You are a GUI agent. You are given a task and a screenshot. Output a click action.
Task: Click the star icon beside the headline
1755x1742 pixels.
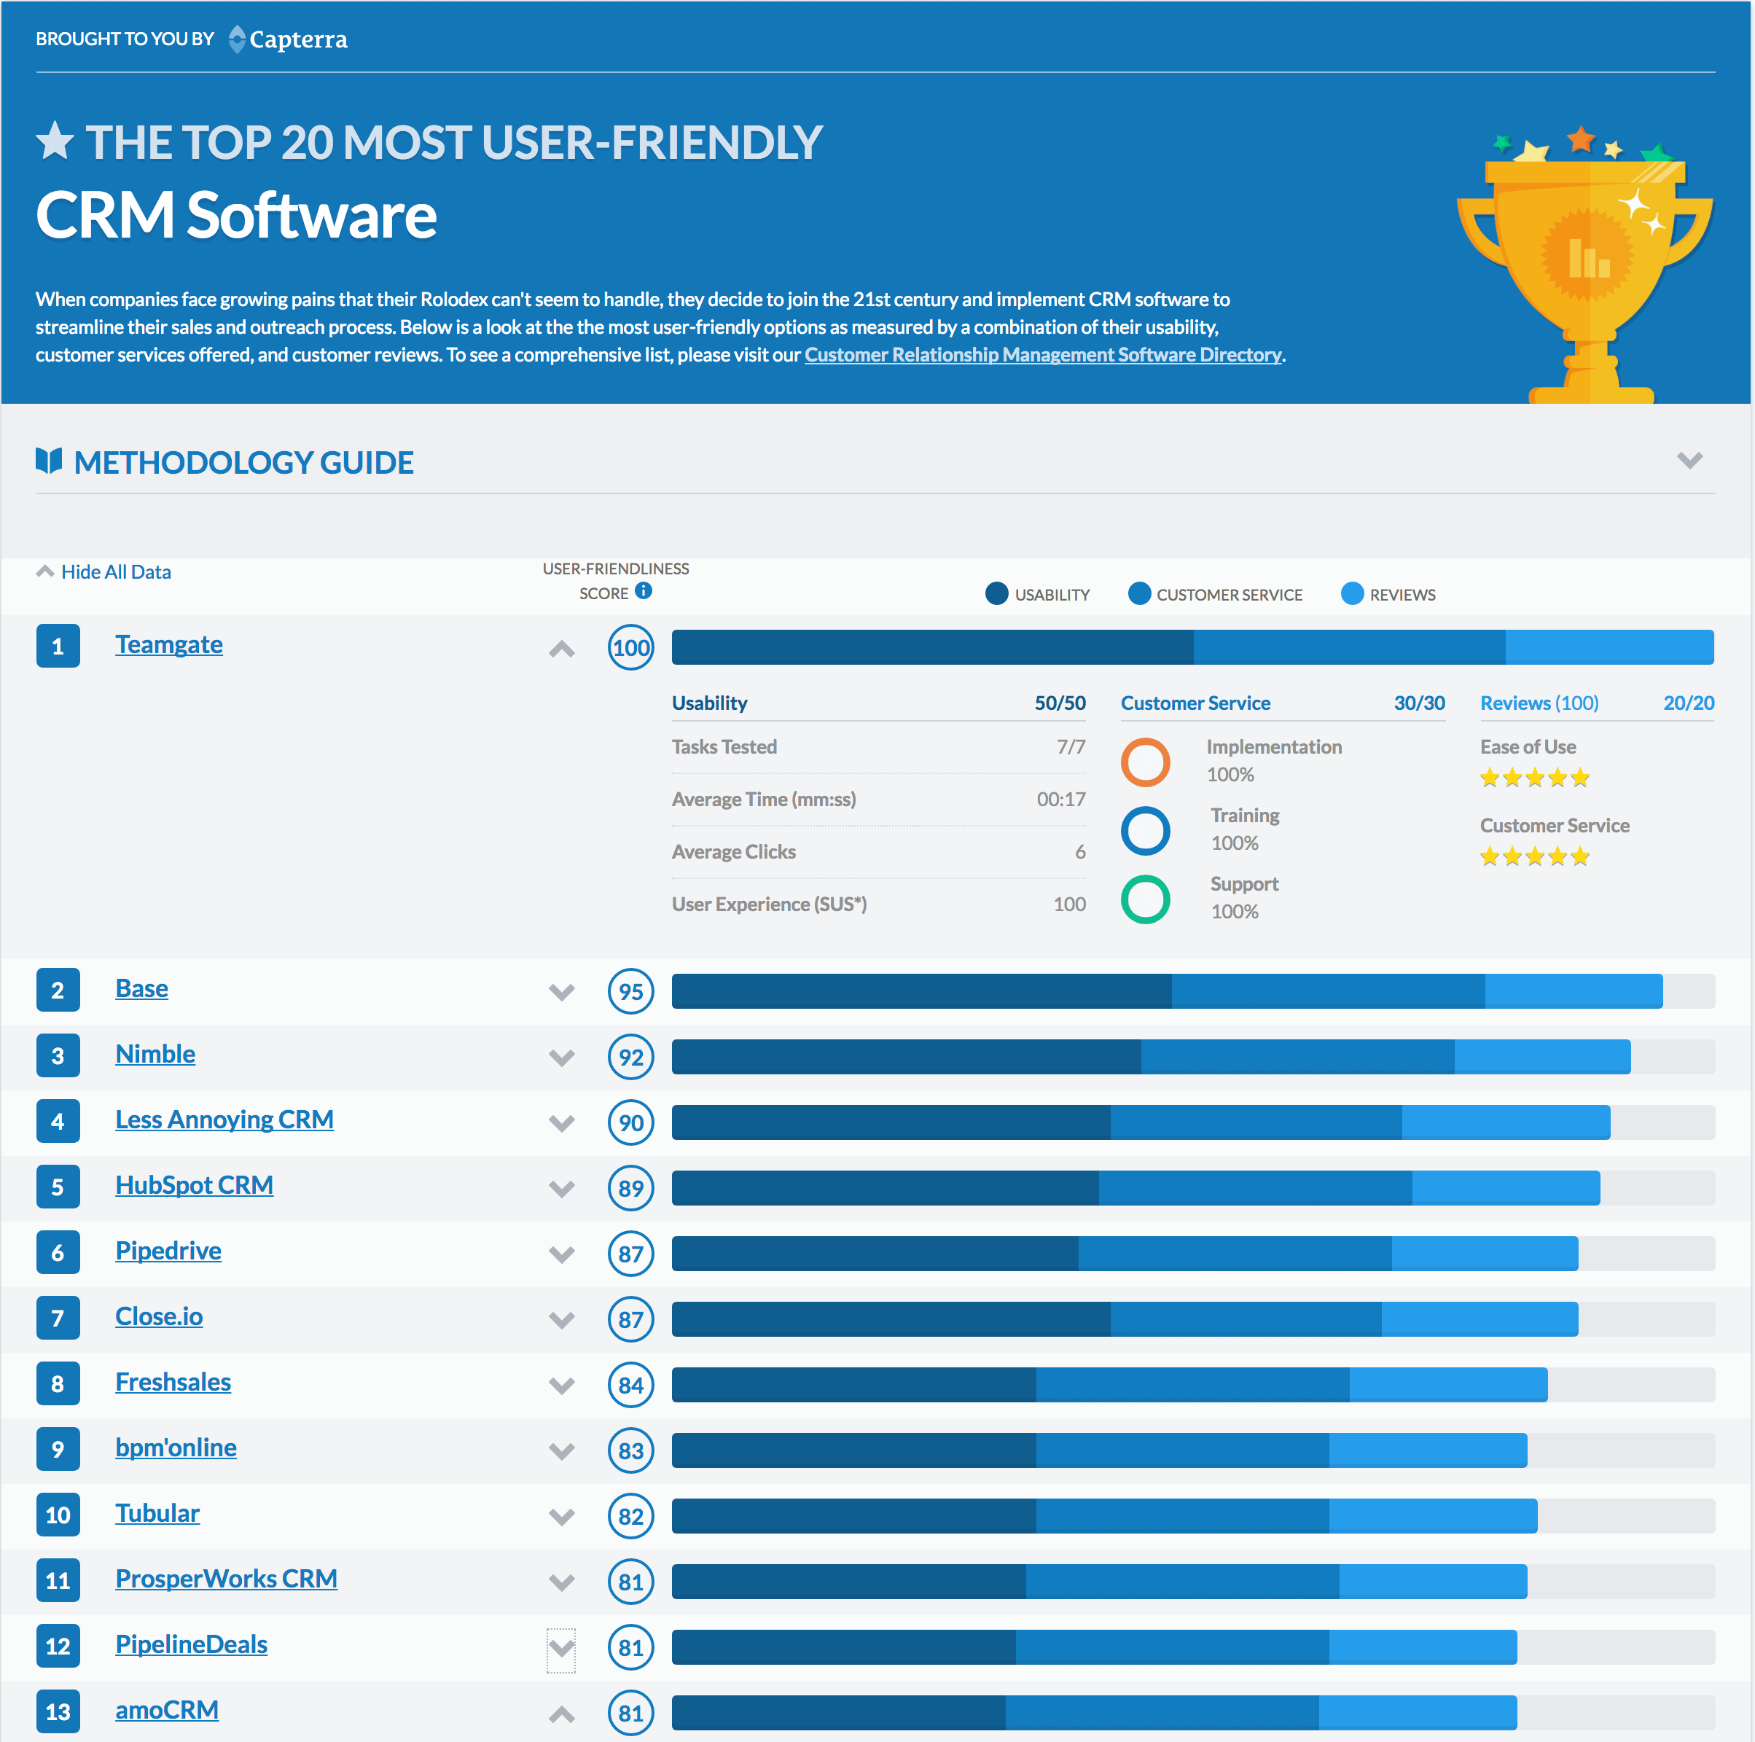[55, 141]
